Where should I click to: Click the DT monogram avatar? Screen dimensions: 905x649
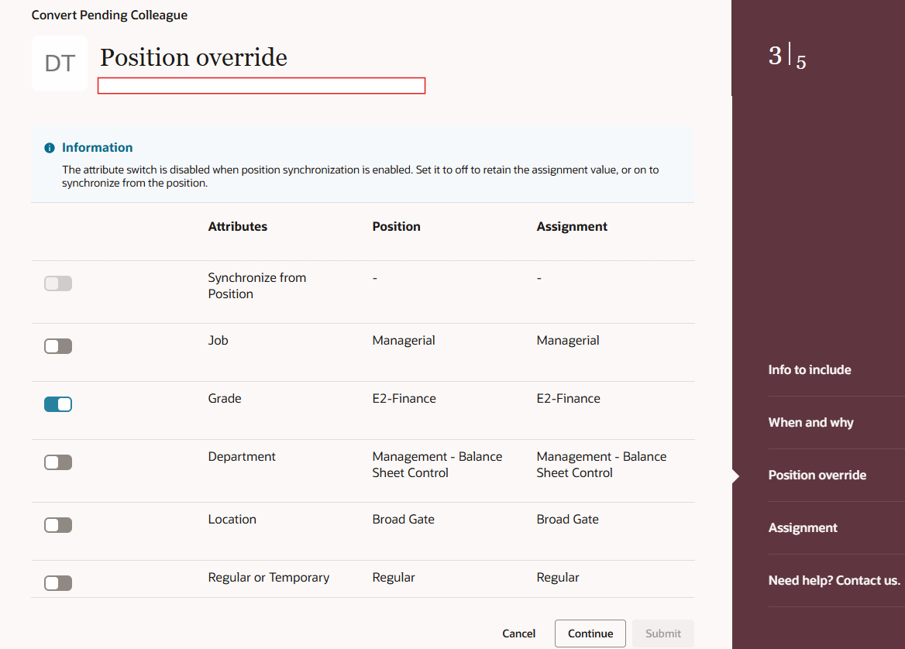(59, 64)
